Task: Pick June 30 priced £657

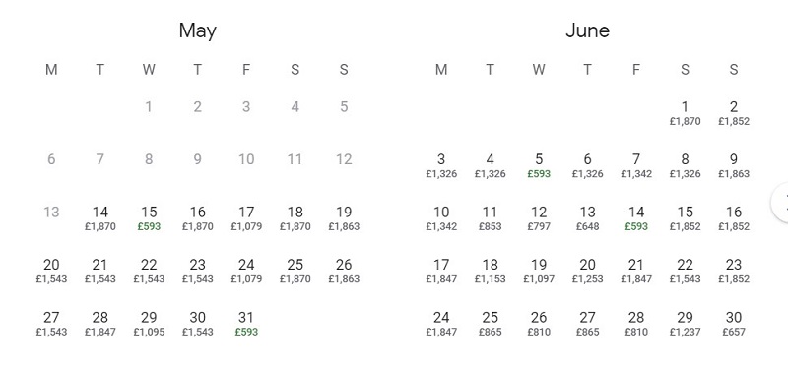Action: tap(734, 324)
